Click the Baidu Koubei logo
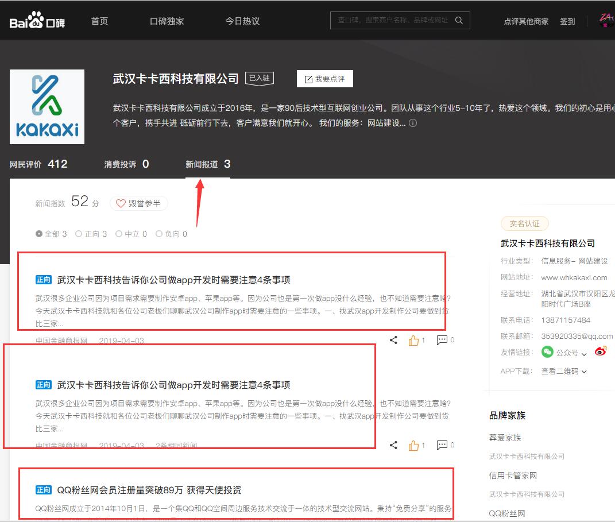Screen dimensions: 615x522 (37, 20)
